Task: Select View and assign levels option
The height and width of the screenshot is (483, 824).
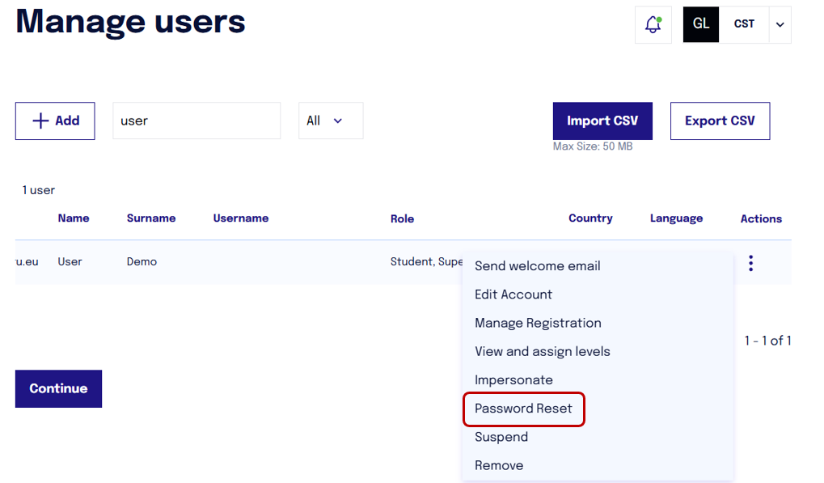Action: coord(542,351)
